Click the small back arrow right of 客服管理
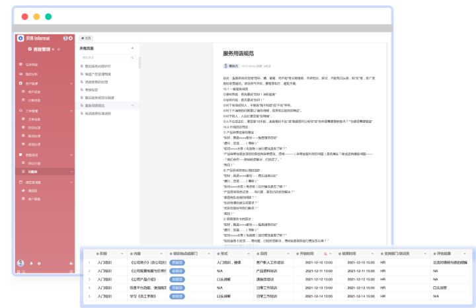Screen dimensions: 476x308 (53, 49)
